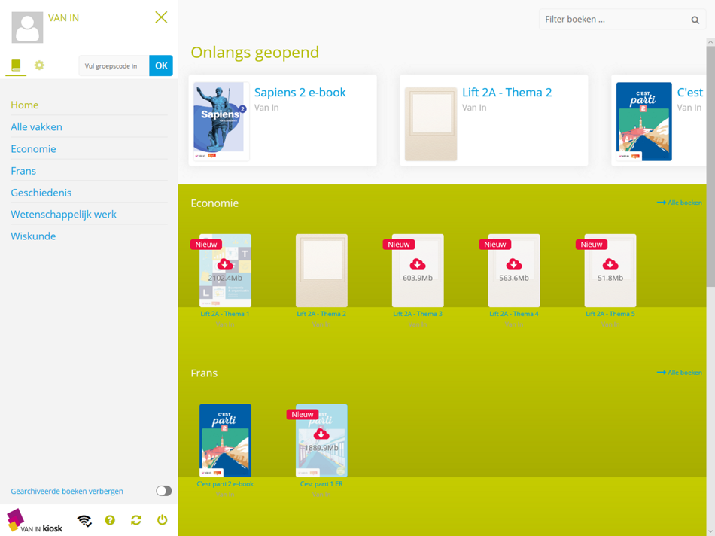The height and width of the screenshot is (536, 715).
Task: Click the search magnifier icon
Action: (695, 20)
